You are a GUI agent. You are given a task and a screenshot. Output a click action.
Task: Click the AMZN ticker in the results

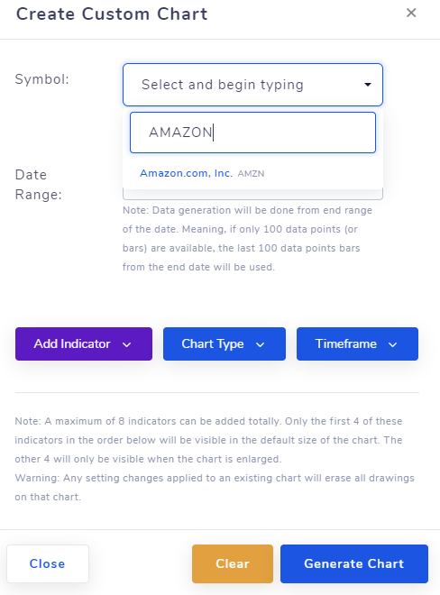[x=251, y=174]
